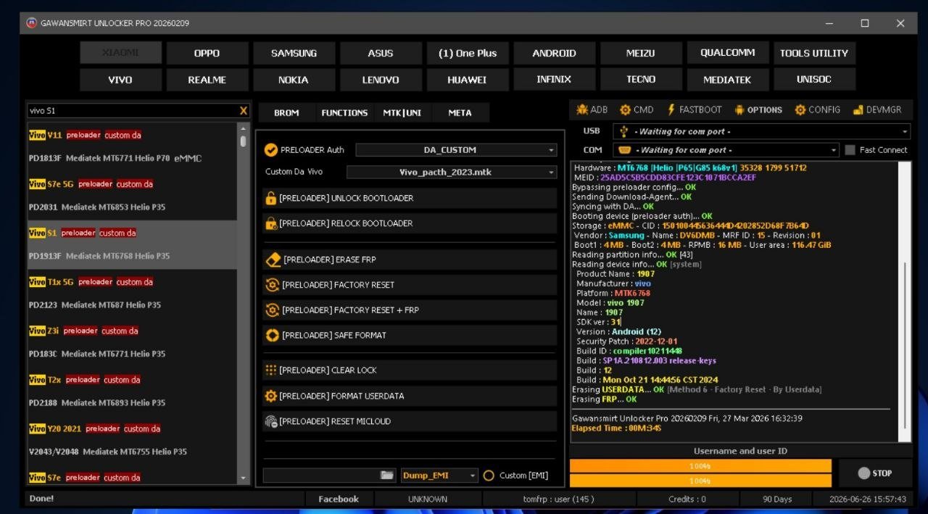Viewport: 928px width, 514px height.
Task: Toggle the PRELOADER Auth check icon
Action: point(271,150)
